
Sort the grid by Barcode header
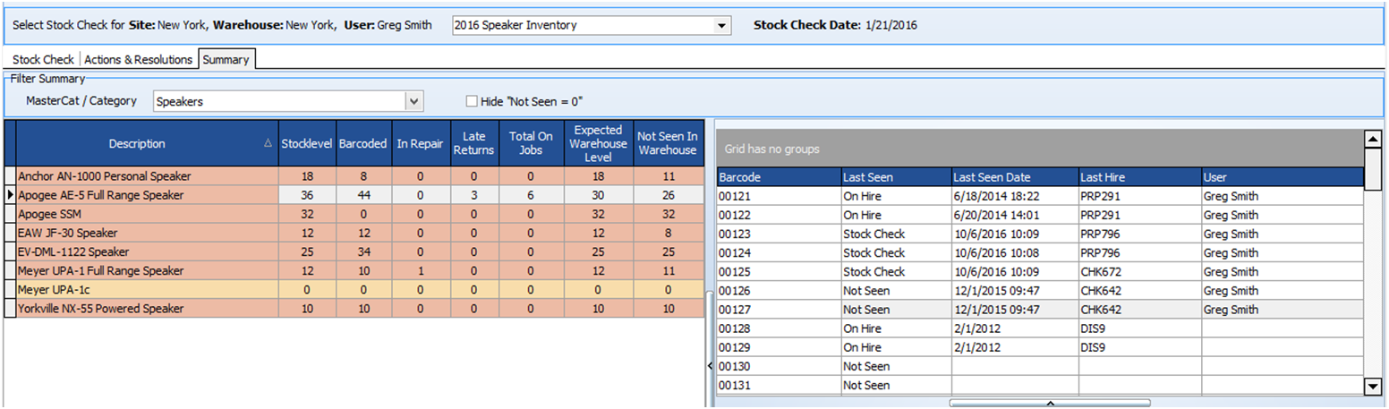pyautogui.click(x=777, y=177)
